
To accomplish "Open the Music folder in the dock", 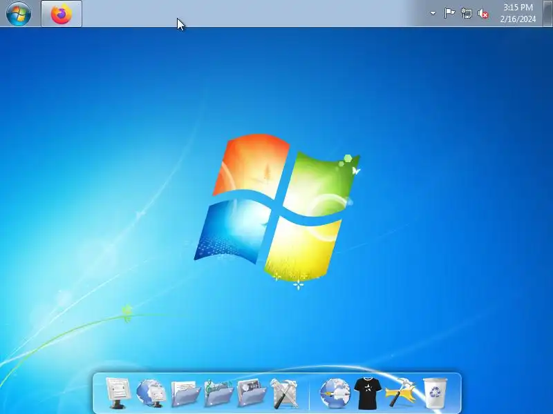I will [218, 393].
